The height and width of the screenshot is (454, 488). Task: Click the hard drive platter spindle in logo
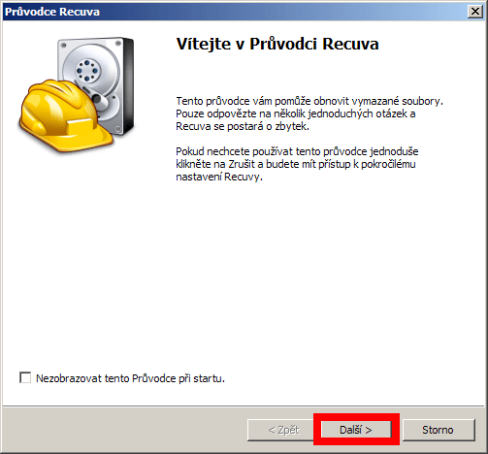pyautogui.click(x=86, y=71)
